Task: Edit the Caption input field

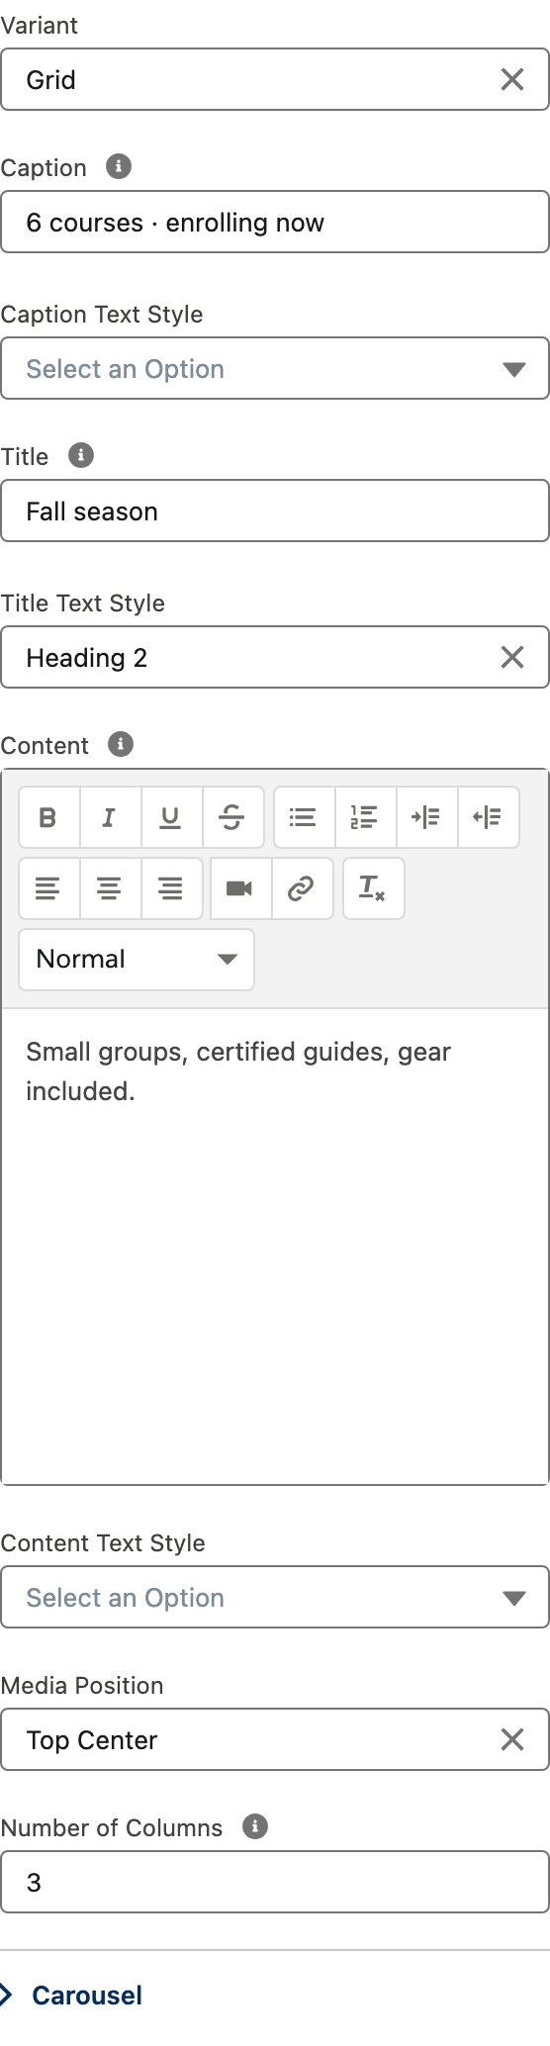Action: tap(275, 222)
